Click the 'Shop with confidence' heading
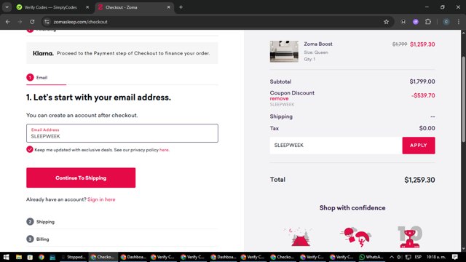The image size is (466, 262). click(352, 208)
